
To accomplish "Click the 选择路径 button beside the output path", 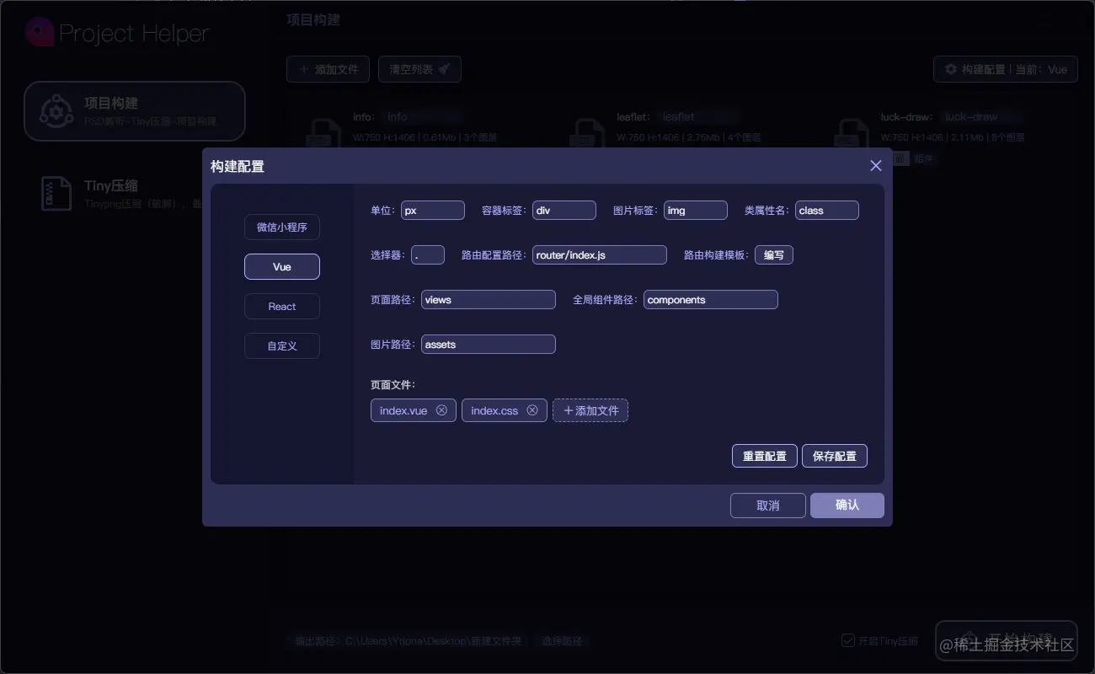I will pyautogui.click(x=562, y=641).
